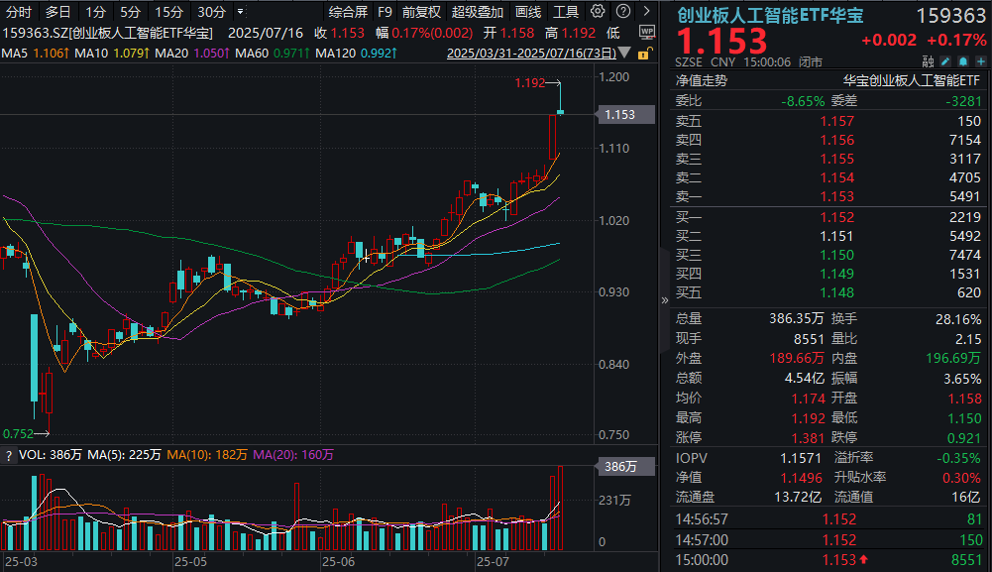Click the MA10 indicator label
The height and width of the screenshot is (572, 992).
[x=91, y=54]
